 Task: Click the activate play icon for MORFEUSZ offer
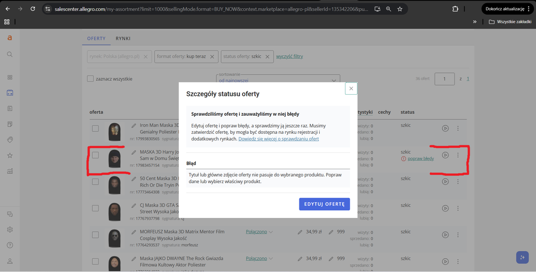(x=445, y=235)
